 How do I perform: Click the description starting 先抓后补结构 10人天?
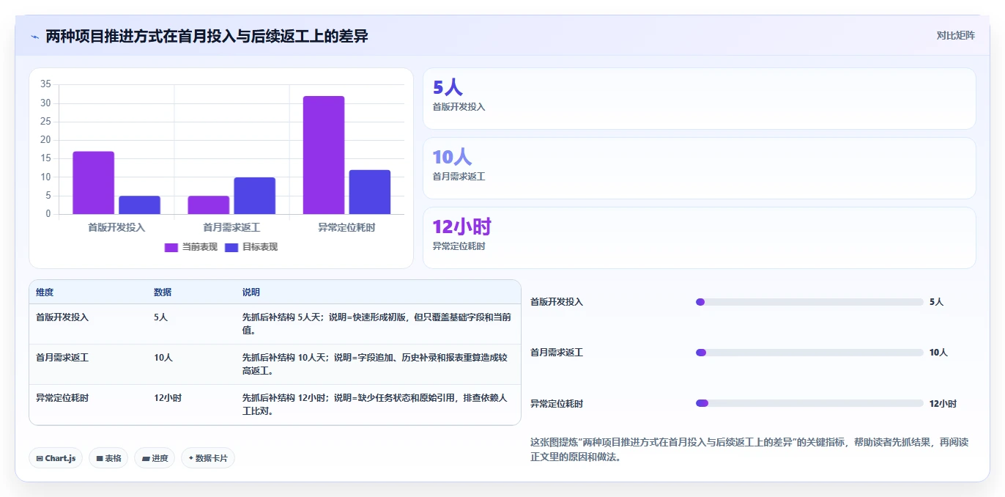375,364
